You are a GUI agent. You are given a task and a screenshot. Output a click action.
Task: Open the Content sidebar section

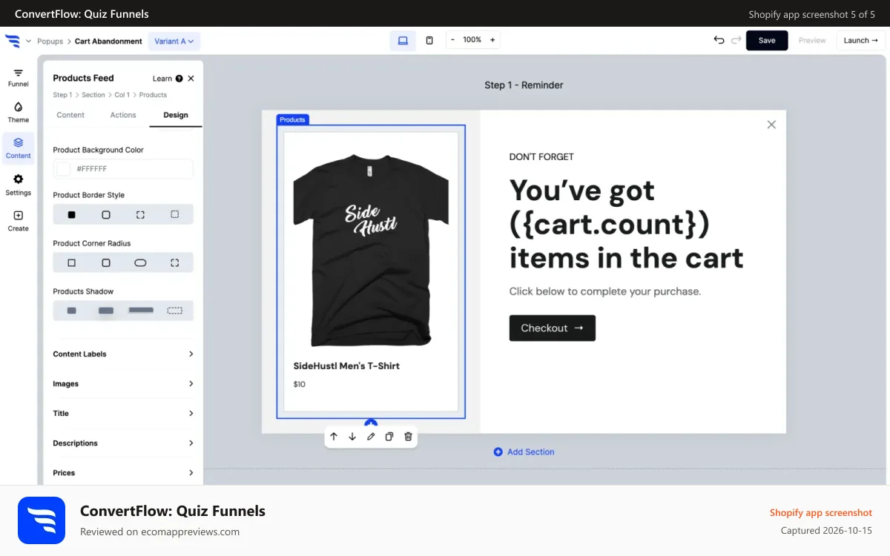coord(18,148)
